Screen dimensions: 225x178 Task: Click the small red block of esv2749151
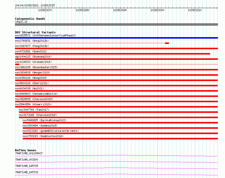click(x=167, y=43)
